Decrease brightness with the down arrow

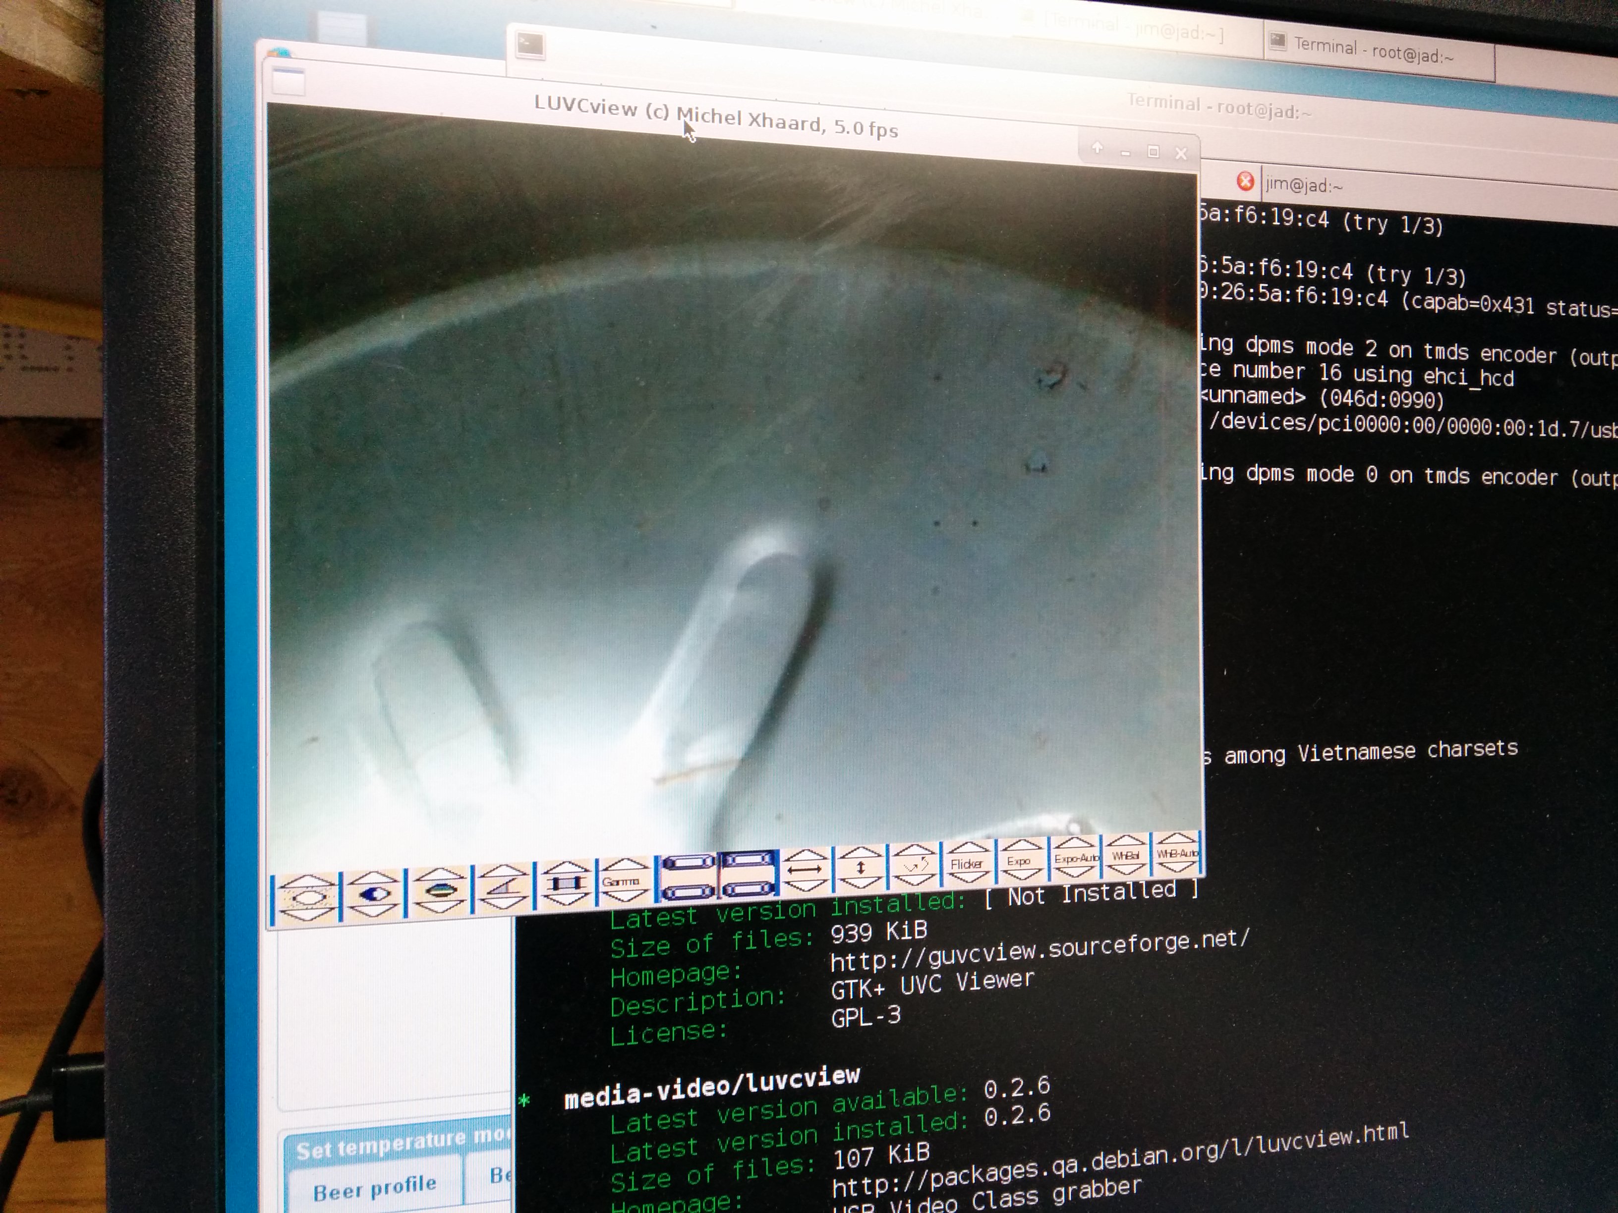[308, 913]
